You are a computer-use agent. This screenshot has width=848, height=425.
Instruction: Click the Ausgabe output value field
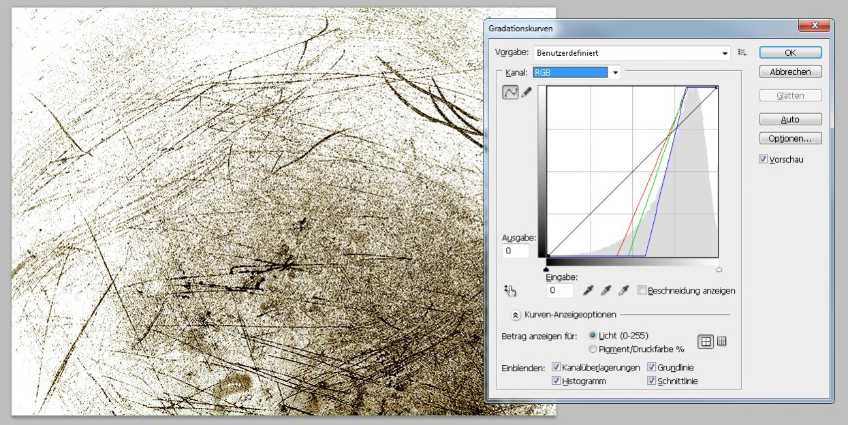[517, 251]
